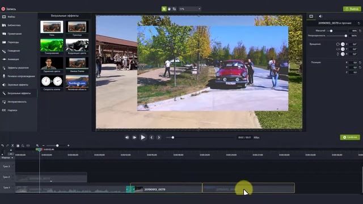Click the Position Y value field

point(353,67)
